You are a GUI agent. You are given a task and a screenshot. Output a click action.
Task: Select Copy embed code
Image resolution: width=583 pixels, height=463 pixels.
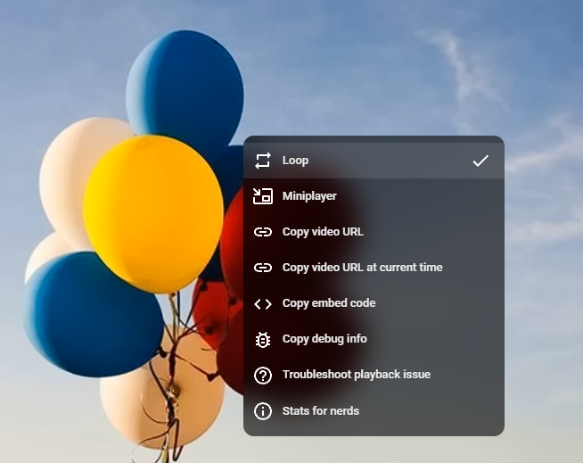pyautogui.click(x=374, y=303)
